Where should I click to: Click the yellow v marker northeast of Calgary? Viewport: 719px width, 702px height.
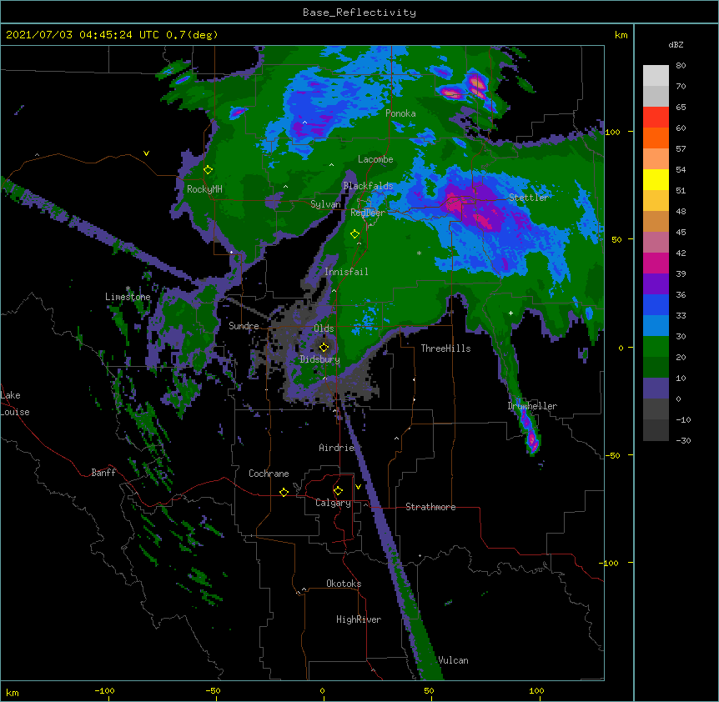358,487
